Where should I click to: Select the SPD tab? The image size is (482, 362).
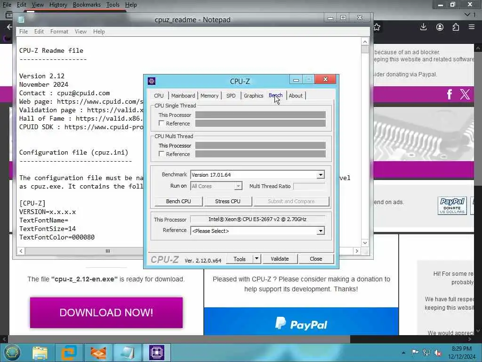[x=231, y=96]
